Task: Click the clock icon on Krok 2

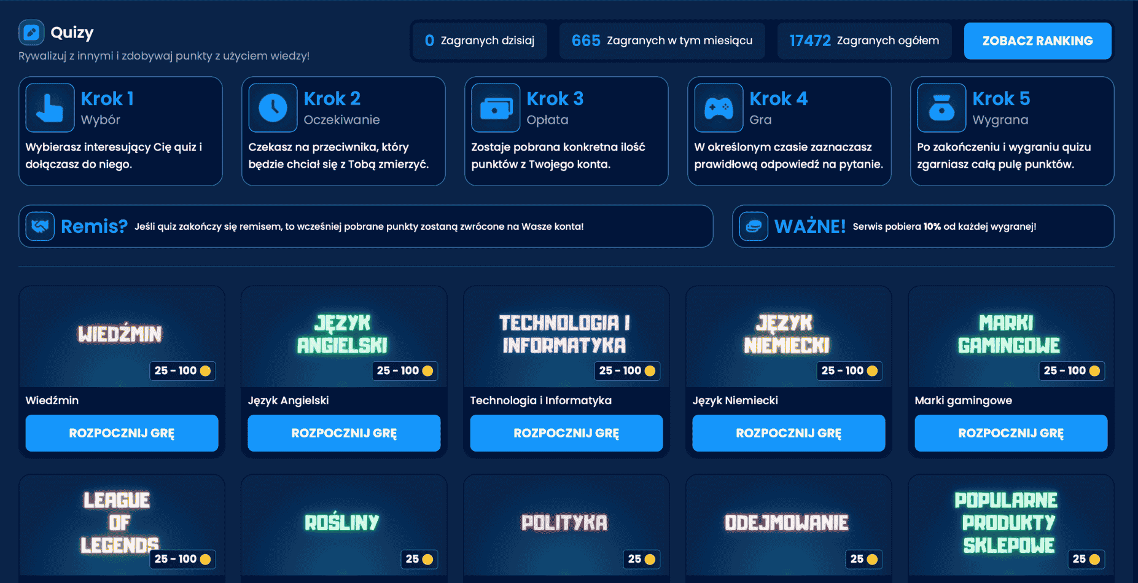Action: [273, 108]
